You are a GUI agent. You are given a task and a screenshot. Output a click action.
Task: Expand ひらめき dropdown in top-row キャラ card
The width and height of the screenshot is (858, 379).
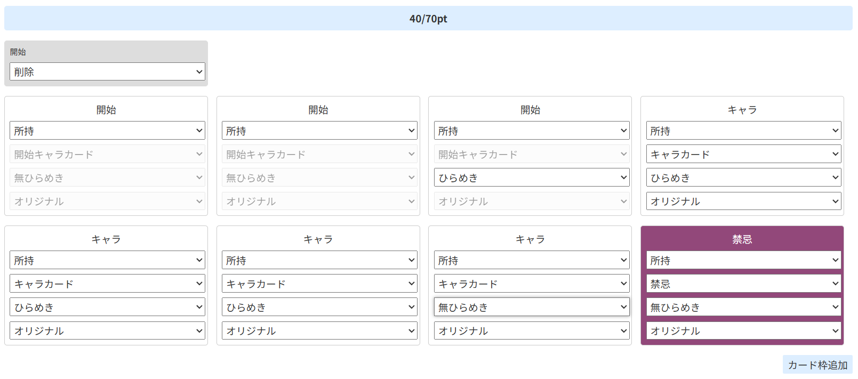[x=743, y=178]
